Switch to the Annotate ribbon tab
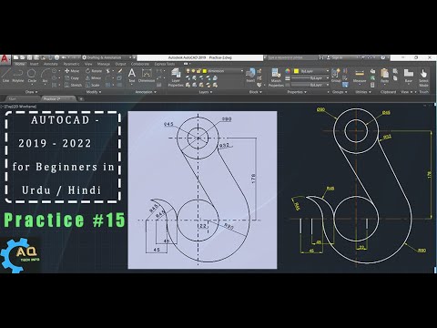This screenshot has width=437, height=328. tap(51, 64)
